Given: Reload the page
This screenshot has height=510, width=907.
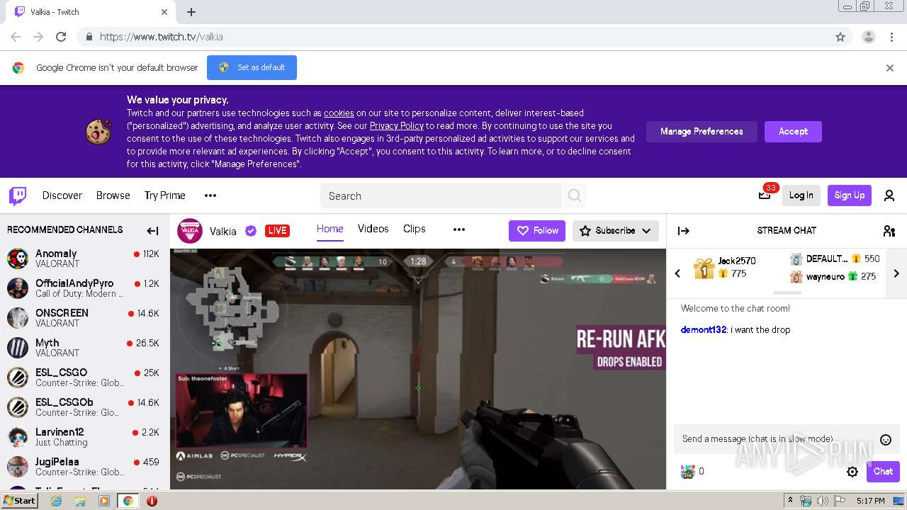Looking at the screenshot, I should click(x=61, y=37).
